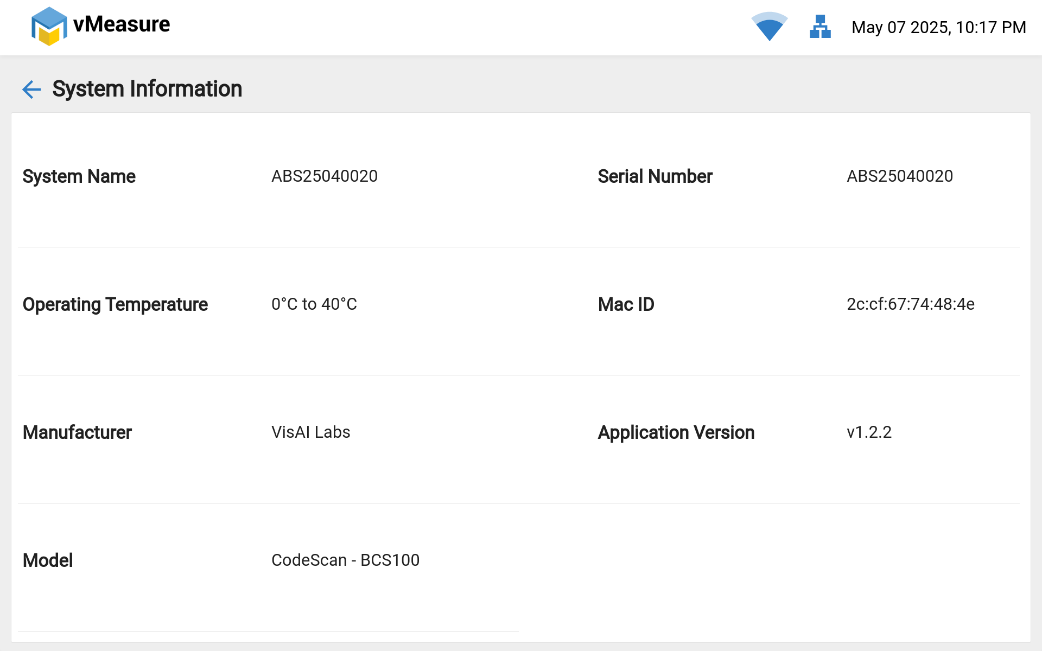This screenshot has height=651, width=1042.
Task: Click the Mac ID label
Action: pos(626,305)
